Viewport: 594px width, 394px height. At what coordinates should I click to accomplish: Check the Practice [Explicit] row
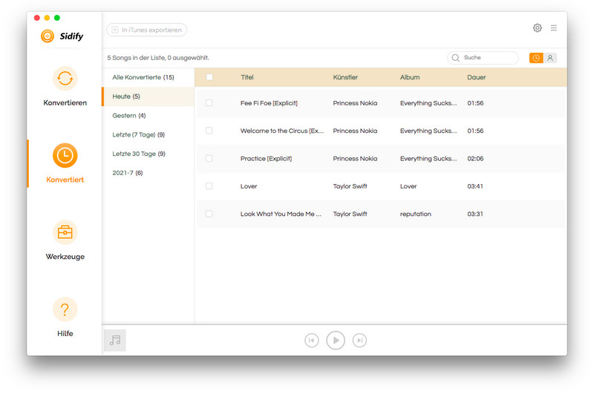click(209, 158)
